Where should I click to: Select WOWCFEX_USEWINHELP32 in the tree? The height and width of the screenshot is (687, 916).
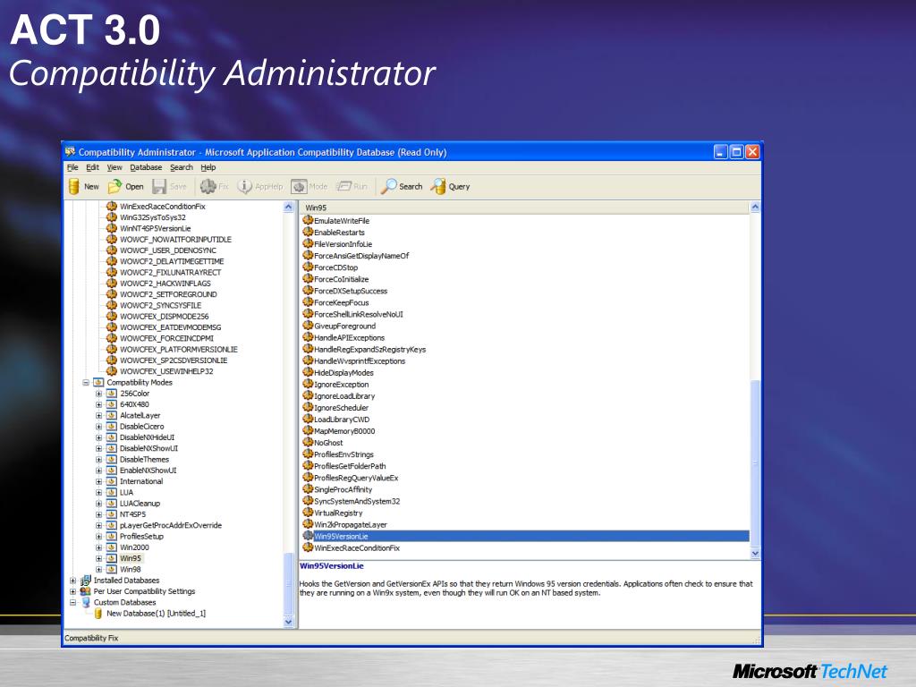pyautogui.click(x=166, y=371)
